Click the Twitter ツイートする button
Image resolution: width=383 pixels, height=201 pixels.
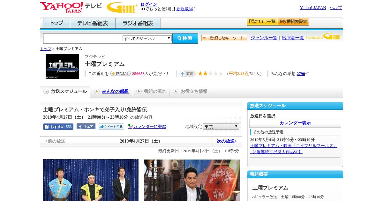(111, 127)
